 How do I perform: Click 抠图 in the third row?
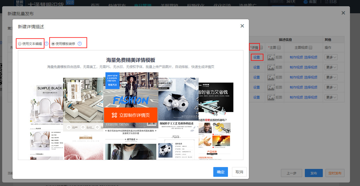coord(279,77)
